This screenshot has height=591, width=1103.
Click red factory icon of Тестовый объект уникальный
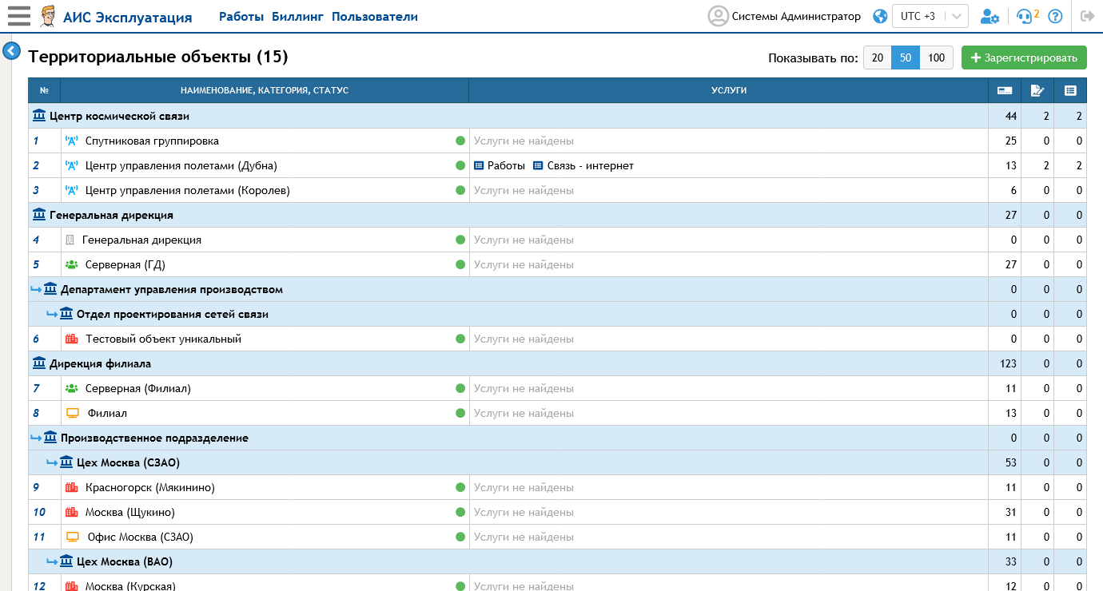pyautogui.click(x=72, y=339)
